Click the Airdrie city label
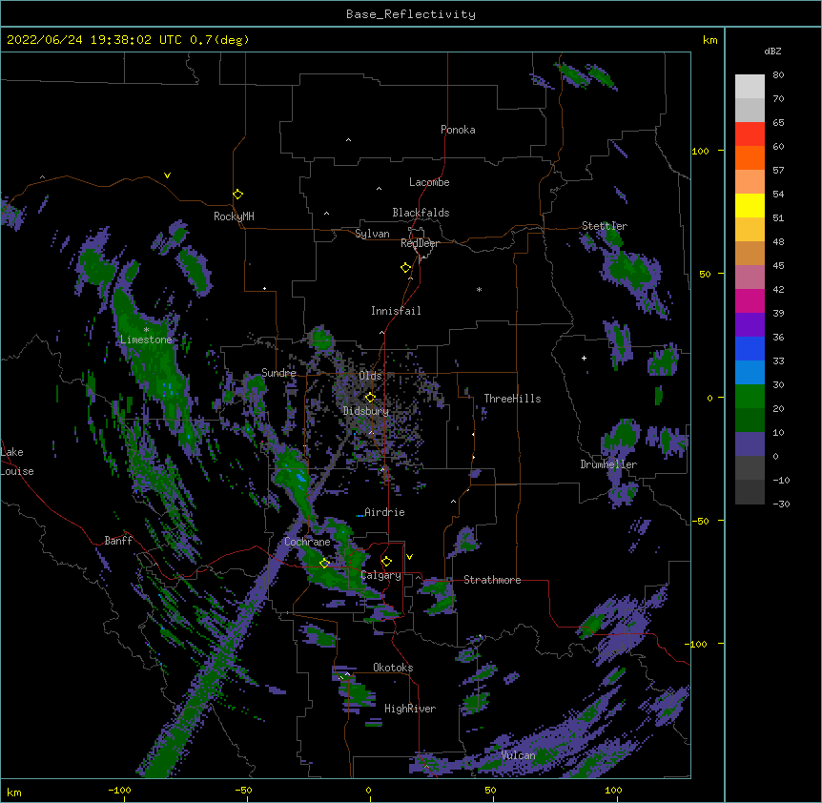822x803 pixels. point(384,512)
